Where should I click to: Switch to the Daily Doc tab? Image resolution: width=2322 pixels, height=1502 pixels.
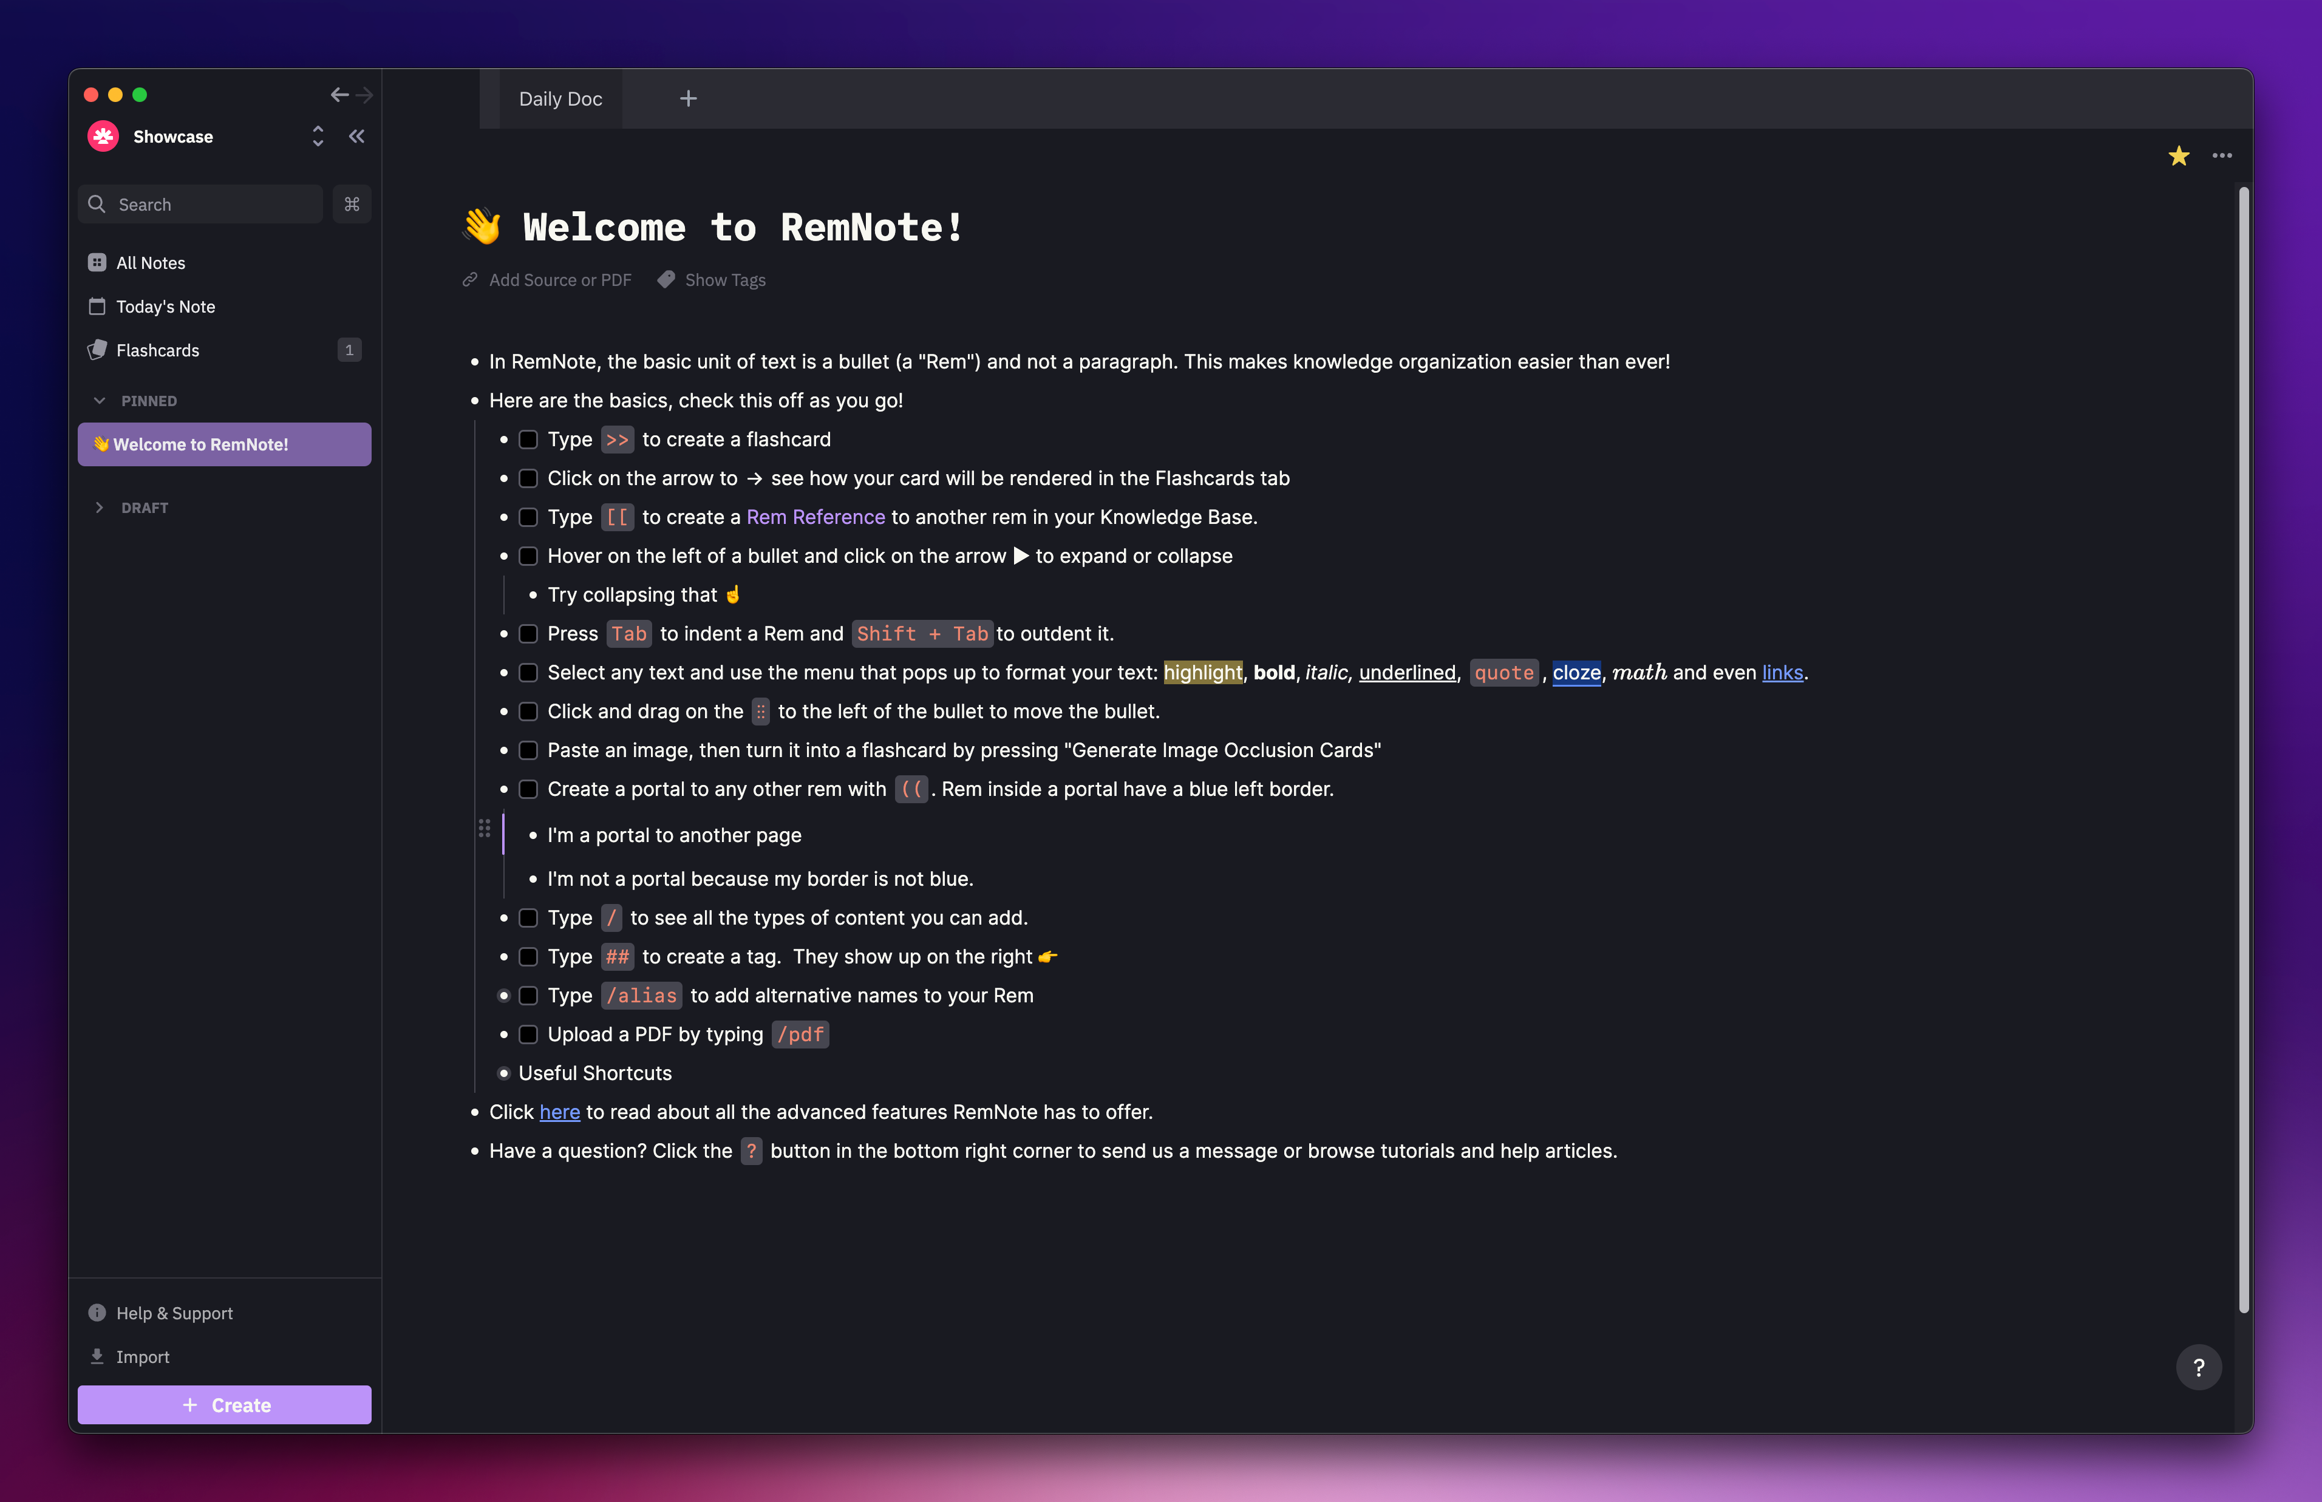point(560,98)
